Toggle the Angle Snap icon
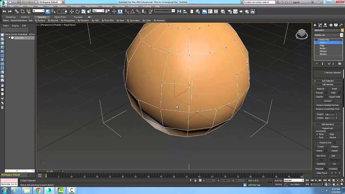This screenshot has height=194, width=345. pyautogui.click(x=132, y=11)
